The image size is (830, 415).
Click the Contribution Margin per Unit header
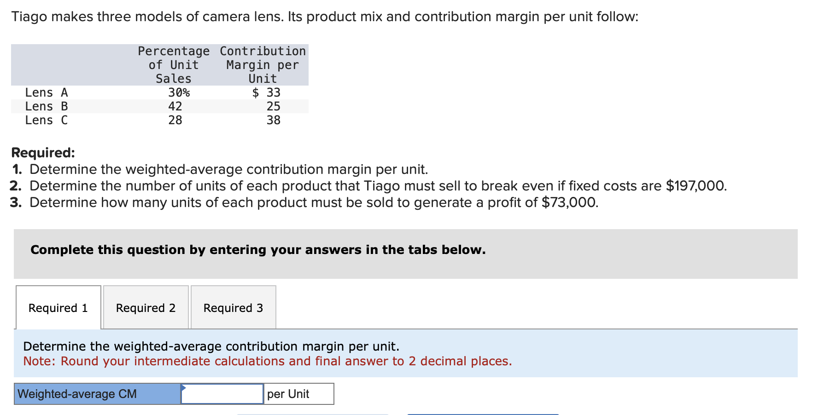262,64
